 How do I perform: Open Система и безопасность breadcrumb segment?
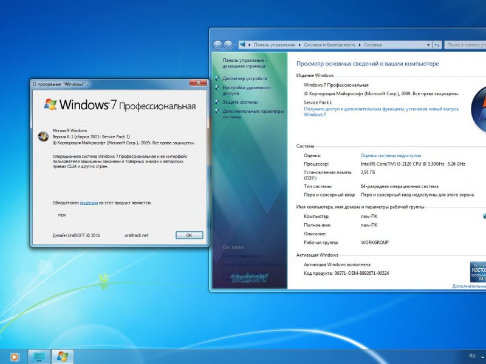click(329, 45)
